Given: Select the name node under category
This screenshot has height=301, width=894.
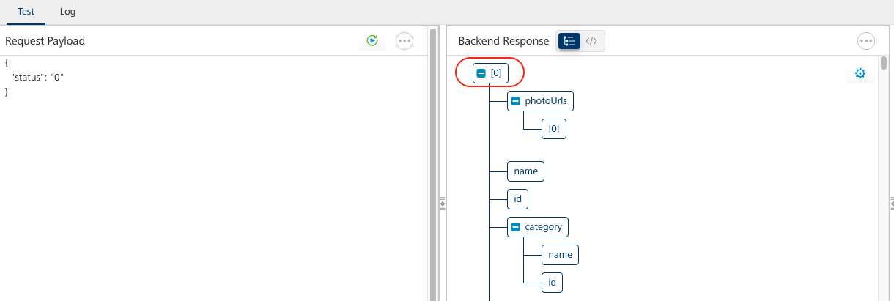Looking at the screenshot, I should click(560, 254).
